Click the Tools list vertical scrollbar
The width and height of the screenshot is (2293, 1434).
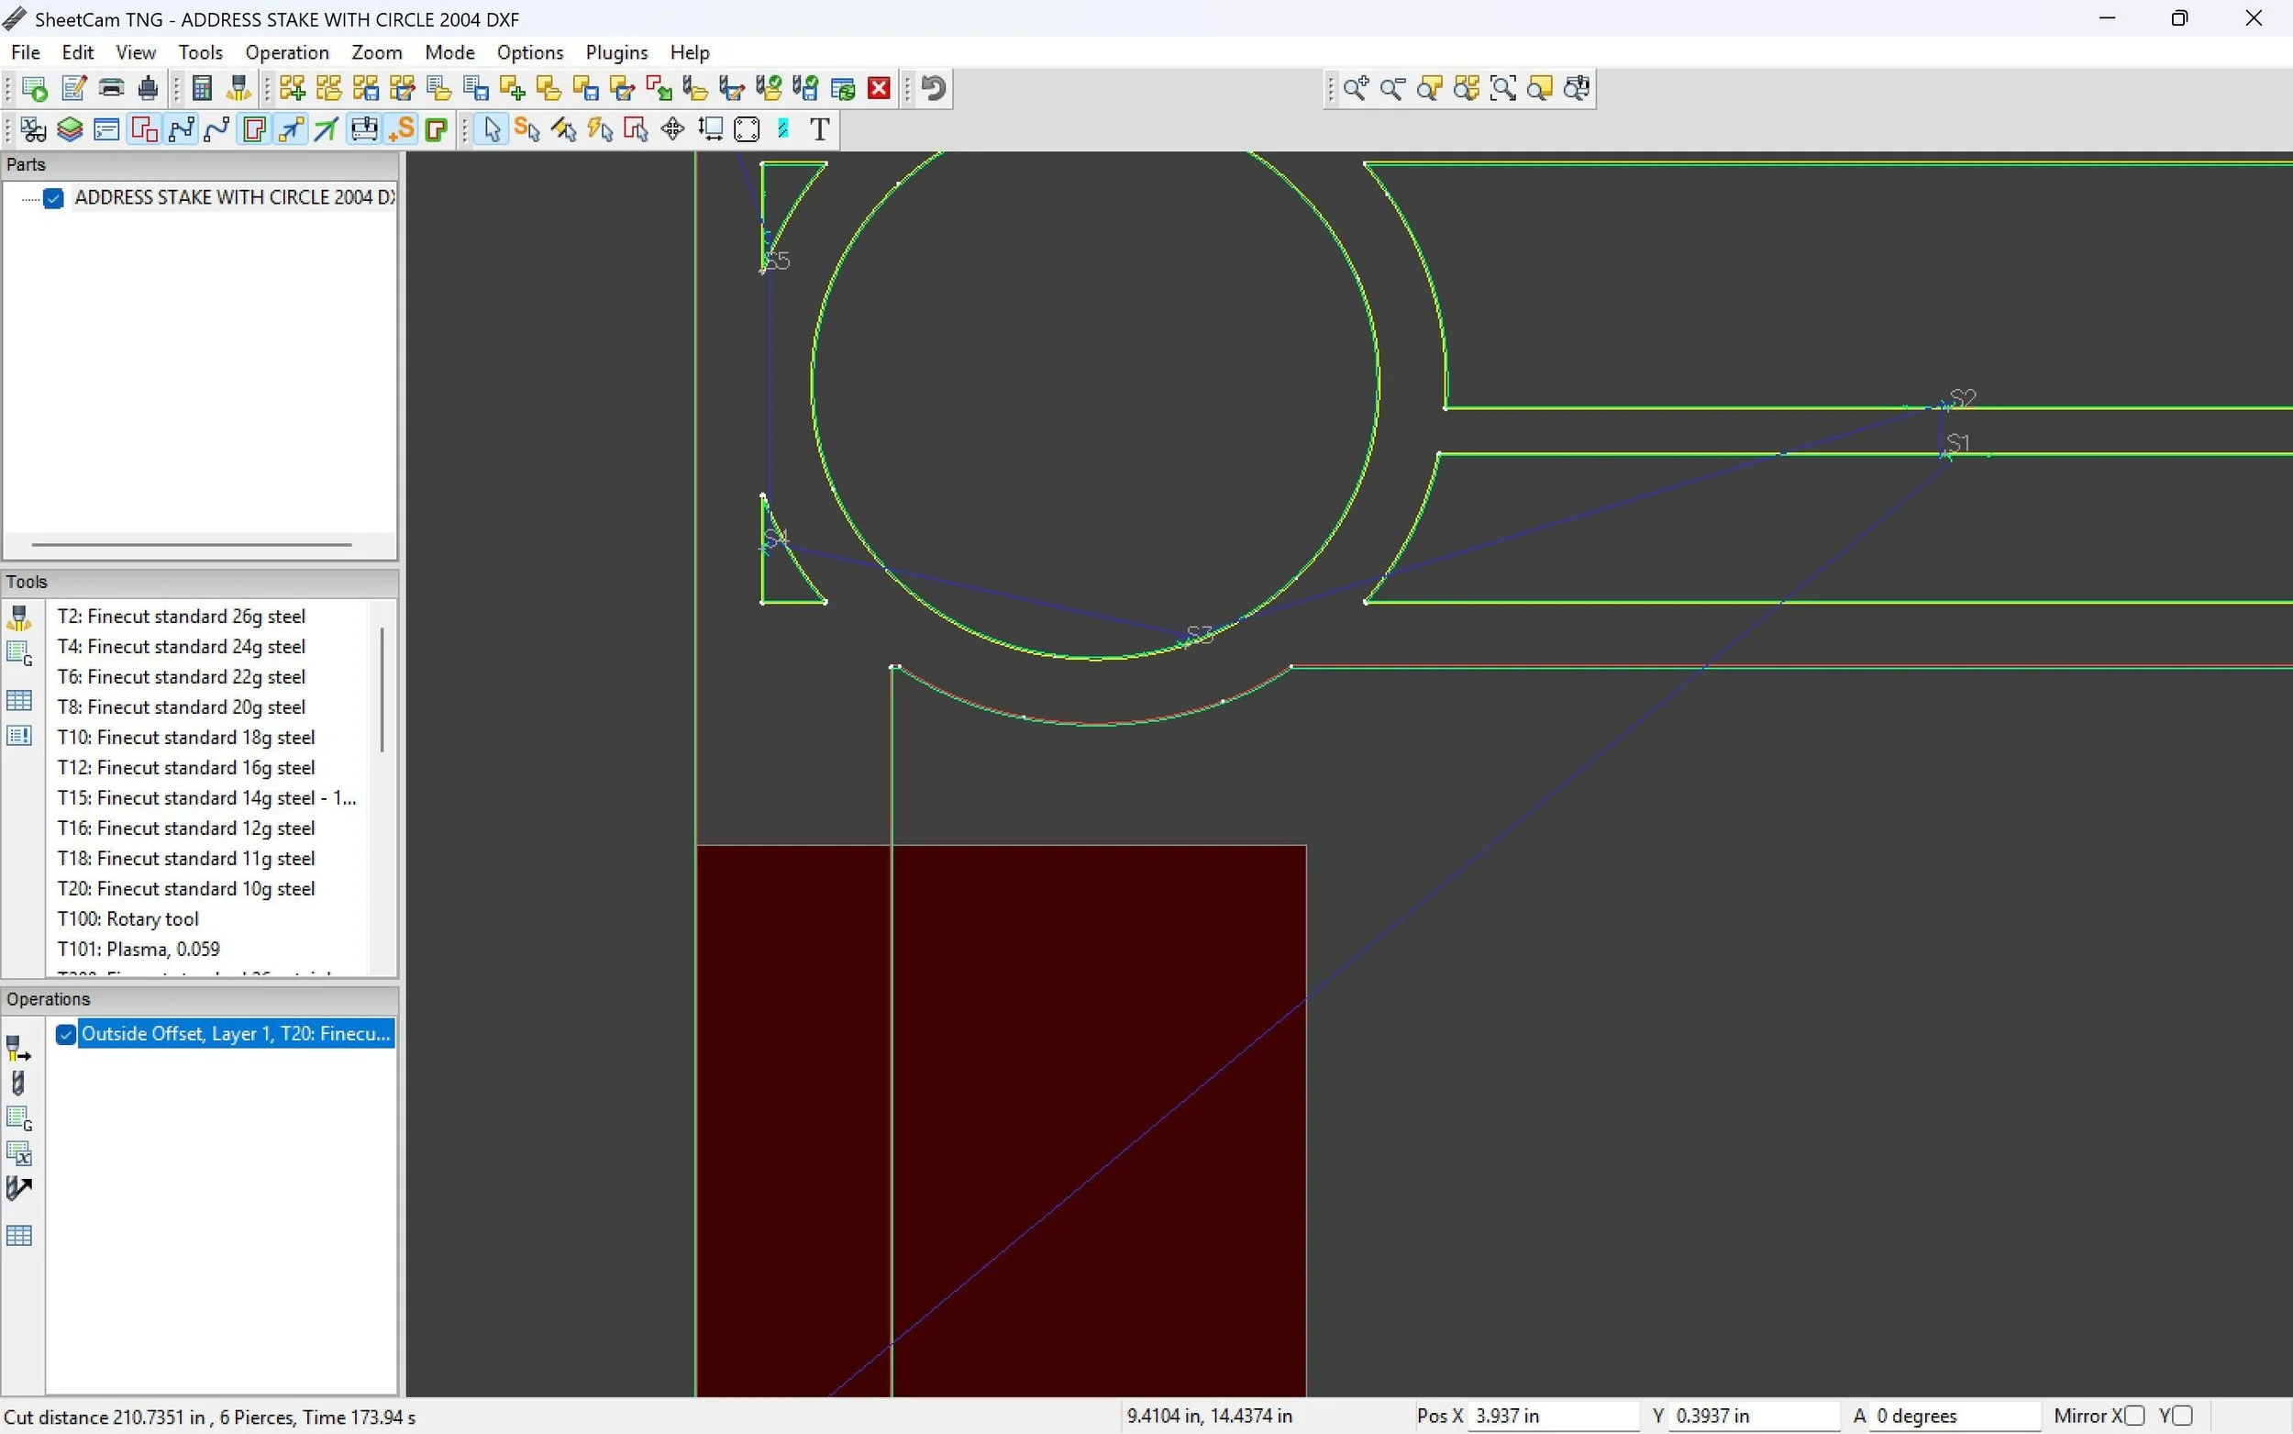coord(382,690)
